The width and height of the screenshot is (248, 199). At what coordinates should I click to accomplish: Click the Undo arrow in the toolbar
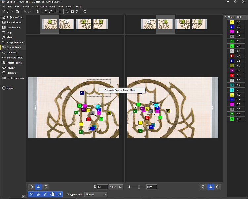(25, 12)
